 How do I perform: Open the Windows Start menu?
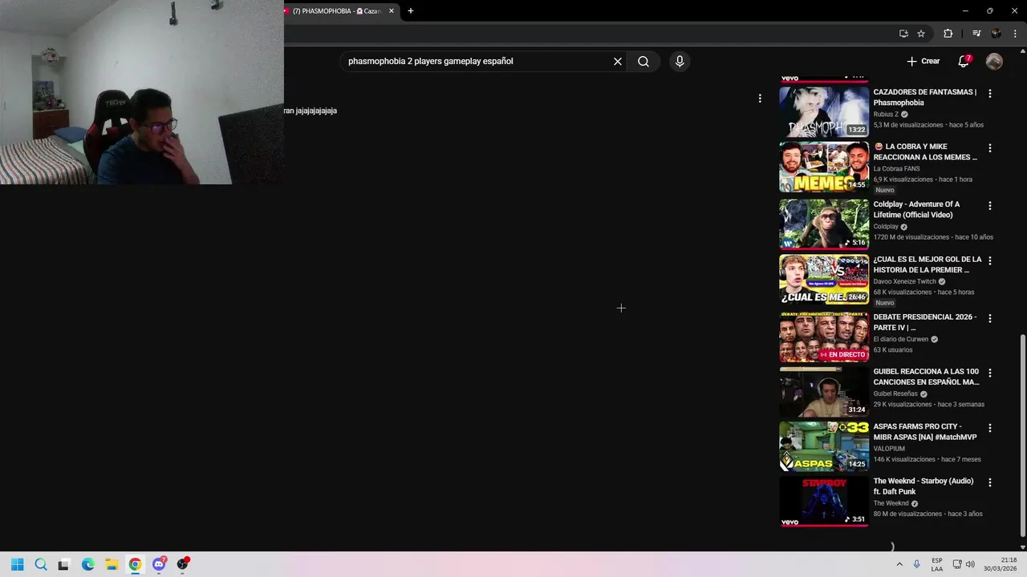18,564
